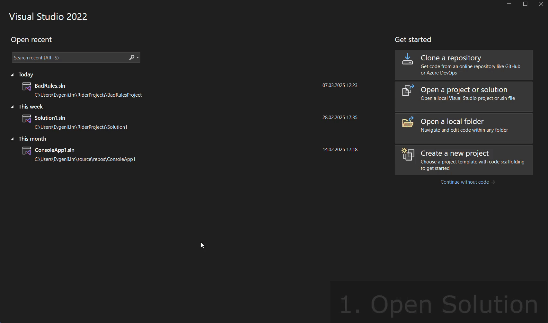The image size is (548, 323).
Task: Click the Open a local folder button
Action: point(464,128)
